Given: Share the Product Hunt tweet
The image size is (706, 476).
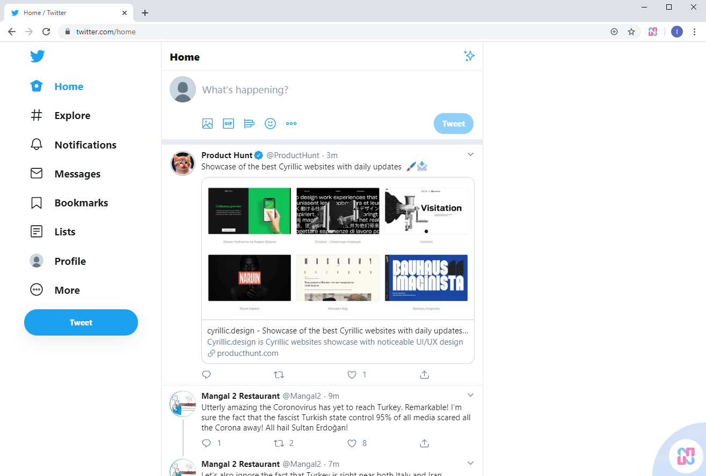Looking at the screenshot, I should tap(424, 375).
